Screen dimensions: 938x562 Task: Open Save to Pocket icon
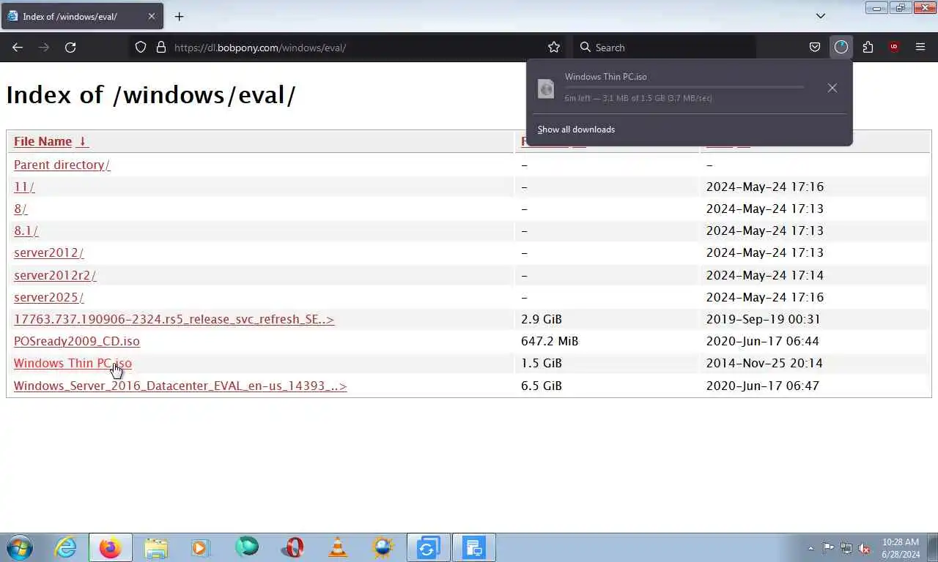point(814,47)
